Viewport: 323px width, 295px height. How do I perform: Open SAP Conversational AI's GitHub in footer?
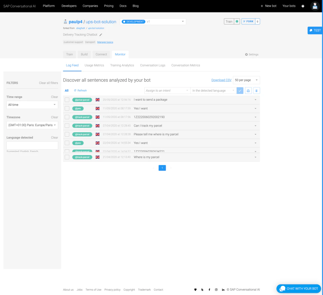[x=195, y=289]
